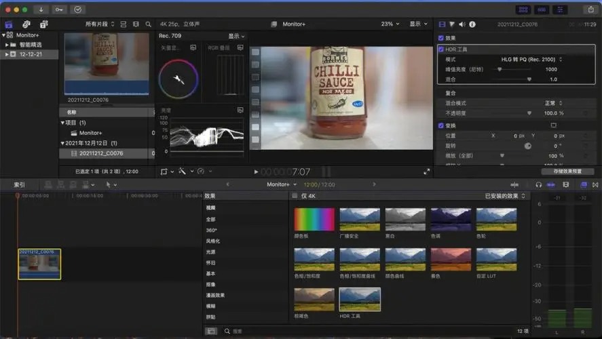Toggle the snapping icon in the timeline bar

pos(551,185)
